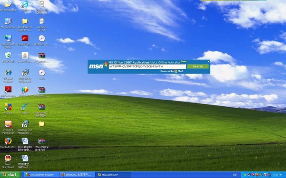Click the serial key search input field
The height and width of the screenshot is (178, 286).
[147, 66]
